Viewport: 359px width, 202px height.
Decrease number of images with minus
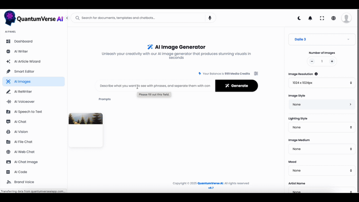[312, 61]
